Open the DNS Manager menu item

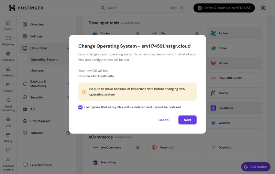(x=40, y=121)
